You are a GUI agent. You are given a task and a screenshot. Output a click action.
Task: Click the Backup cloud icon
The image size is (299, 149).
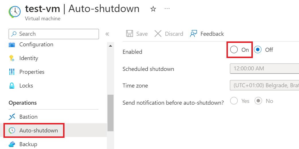click(12, 144)
